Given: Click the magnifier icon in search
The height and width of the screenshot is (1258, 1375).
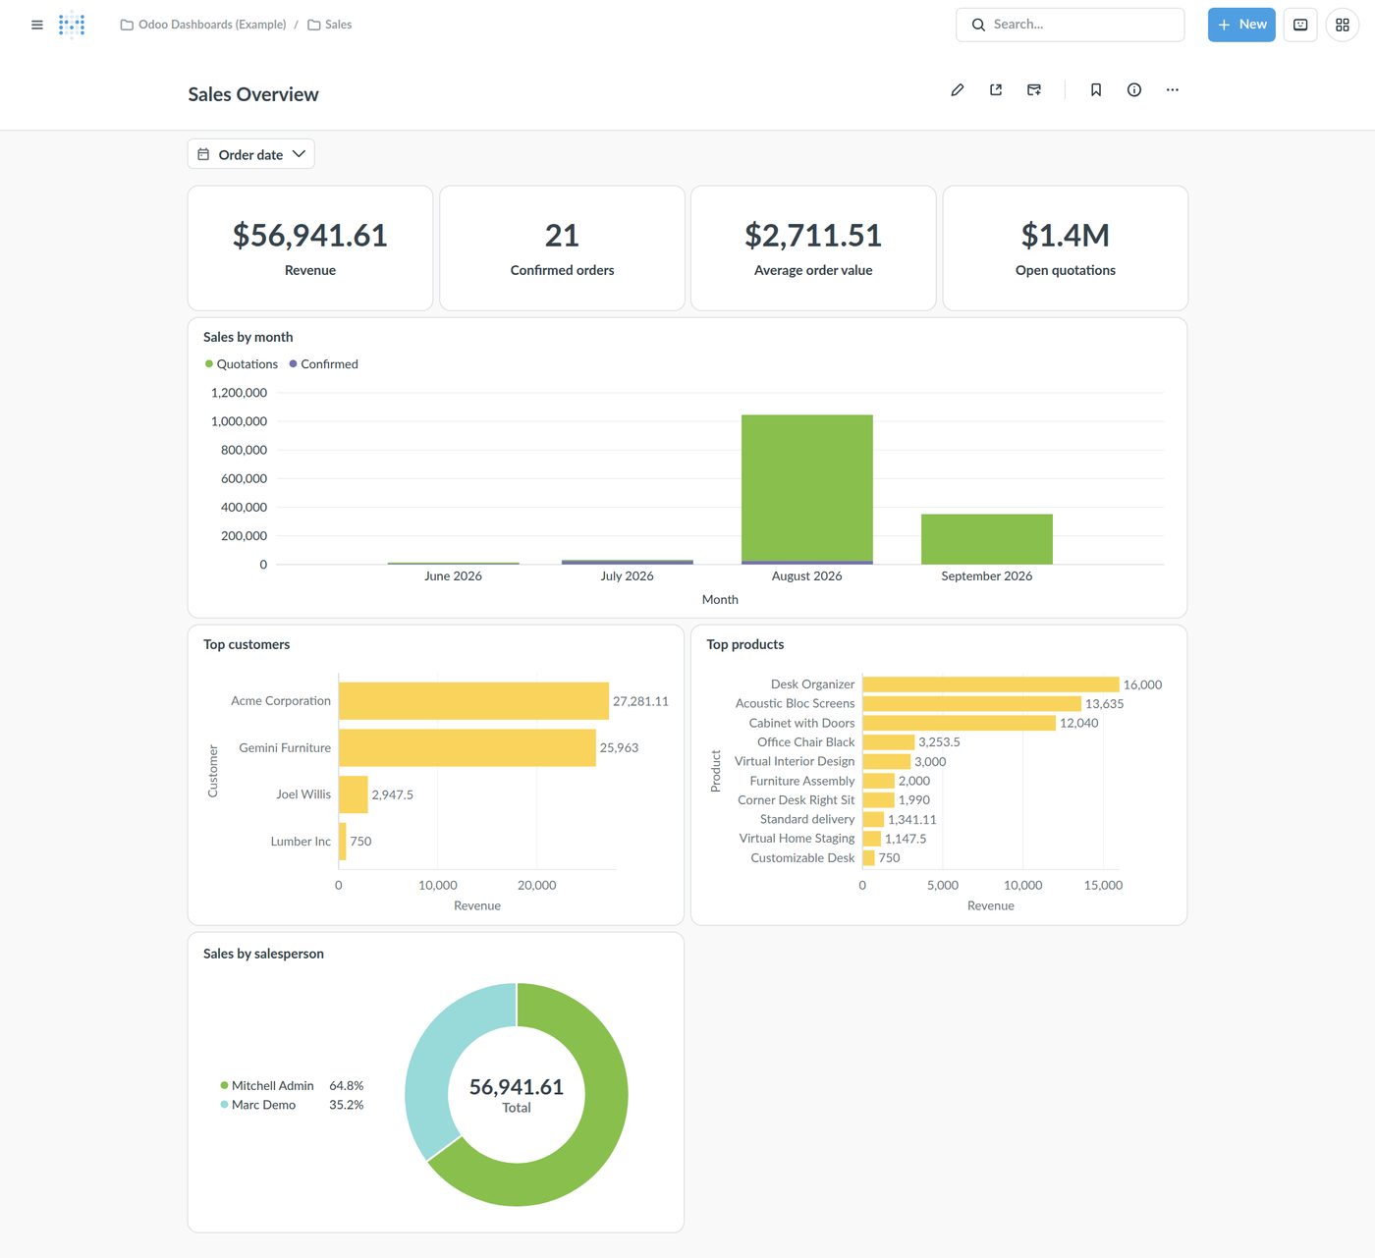Looking at the screenshot, I should point(978,25).
